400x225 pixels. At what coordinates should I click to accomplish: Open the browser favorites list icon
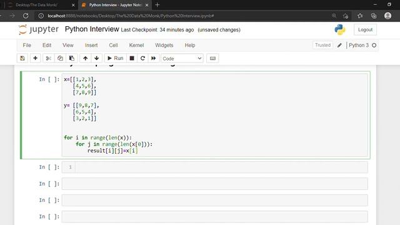click(360, 16)
